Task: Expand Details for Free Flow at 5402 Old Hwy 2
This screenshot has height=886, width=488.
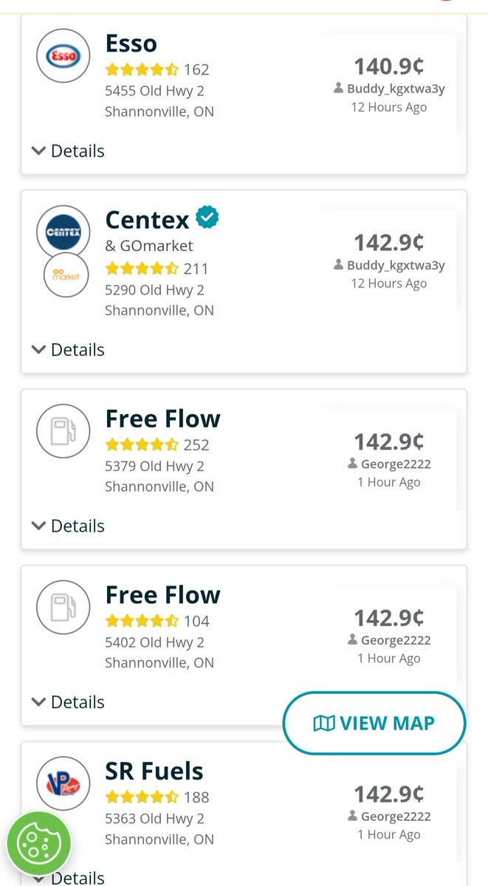Action: (x=68, y=702)
